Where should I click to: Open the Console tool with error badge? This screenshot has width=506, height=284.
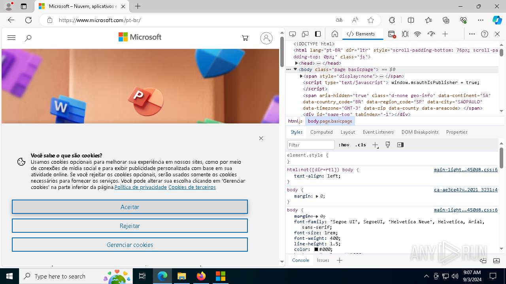[392, 34]
